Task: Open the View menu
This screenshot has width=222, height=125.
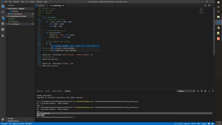Action: [23, 2]
